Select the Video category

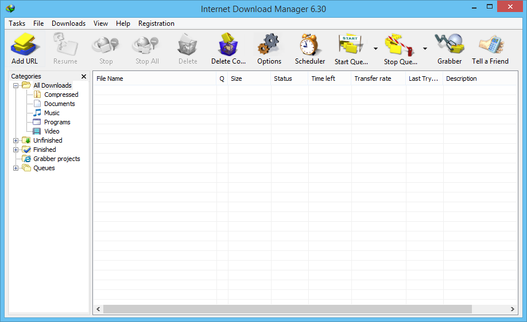(x=52, y=131)
